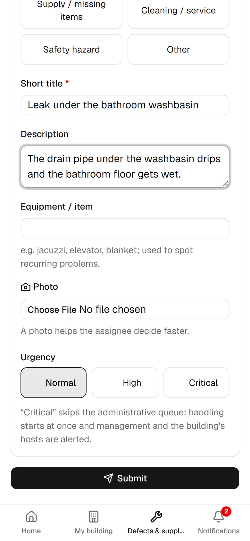Choose the Safety hazard category
The height and width of the screenshot is (541, 250).
(71, 49)
